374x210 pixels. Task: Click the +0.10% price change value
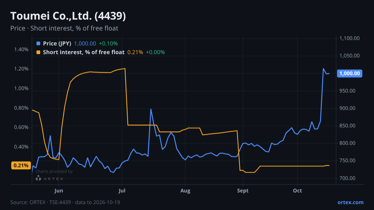click(108, 44)
